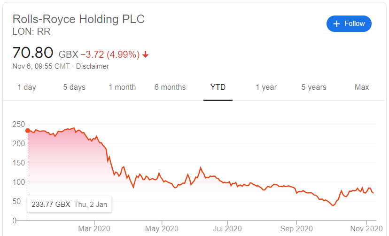
Task: Show the 6 months chart view
Action: click(170, 87)
